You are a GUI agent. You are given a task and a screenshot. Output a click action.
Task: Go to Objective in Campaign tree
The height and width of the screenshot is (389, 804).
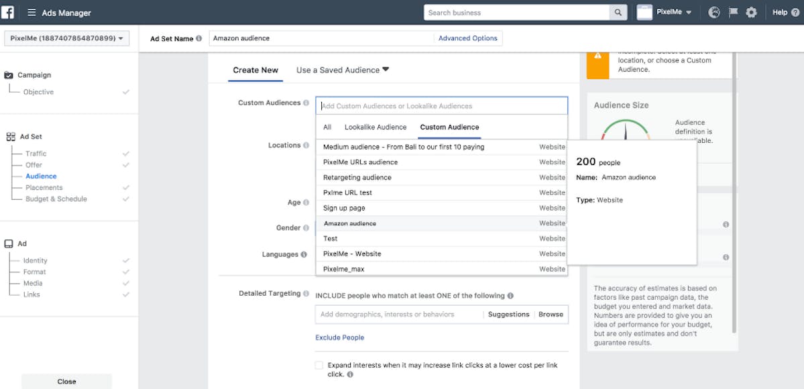[38, 92]
